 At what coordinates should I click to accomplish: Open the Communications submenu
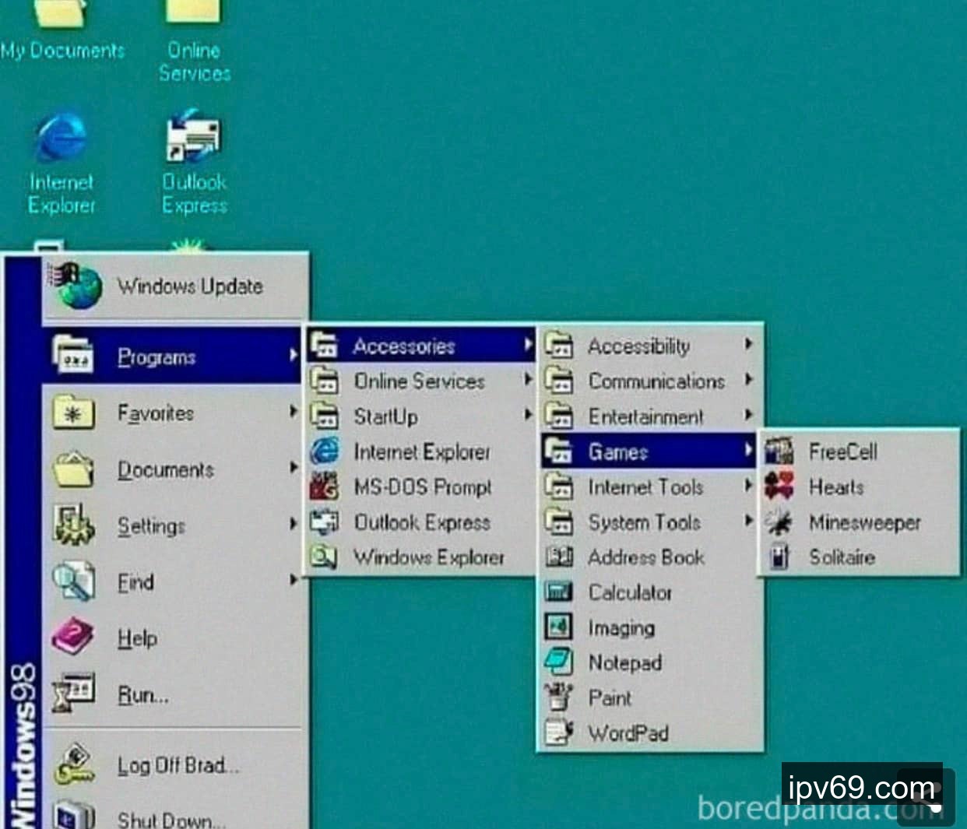(x=656, y=381)
